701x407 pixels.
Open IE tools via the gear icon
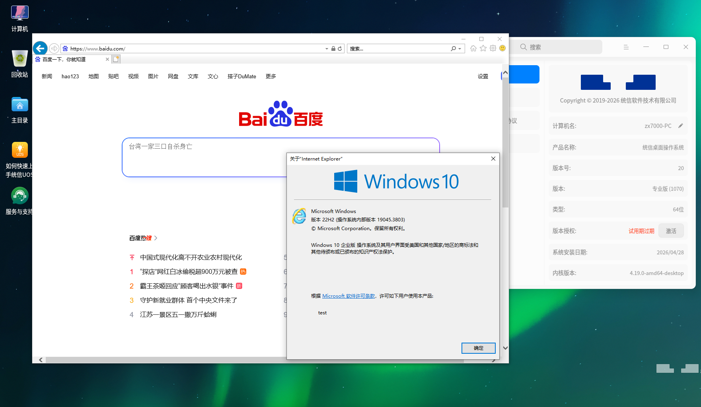[x=493, y=48]
